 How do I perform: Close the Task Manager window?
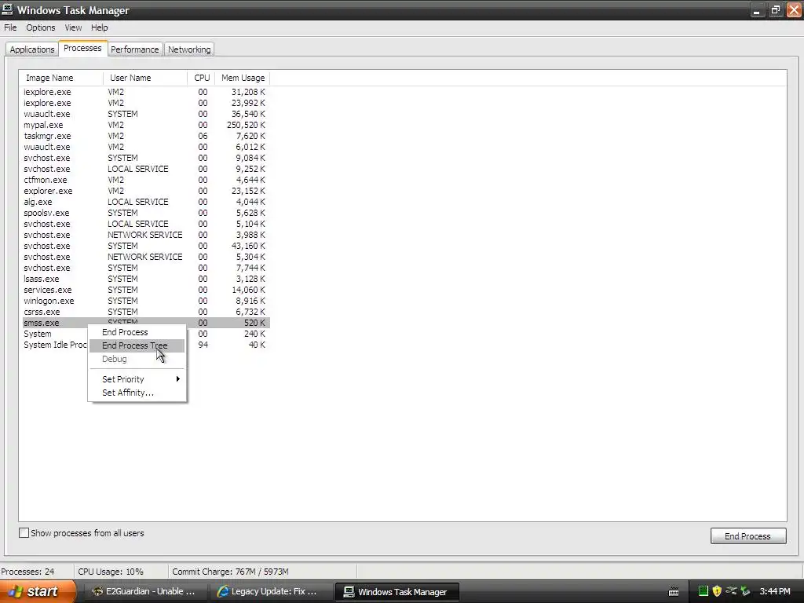794,10
